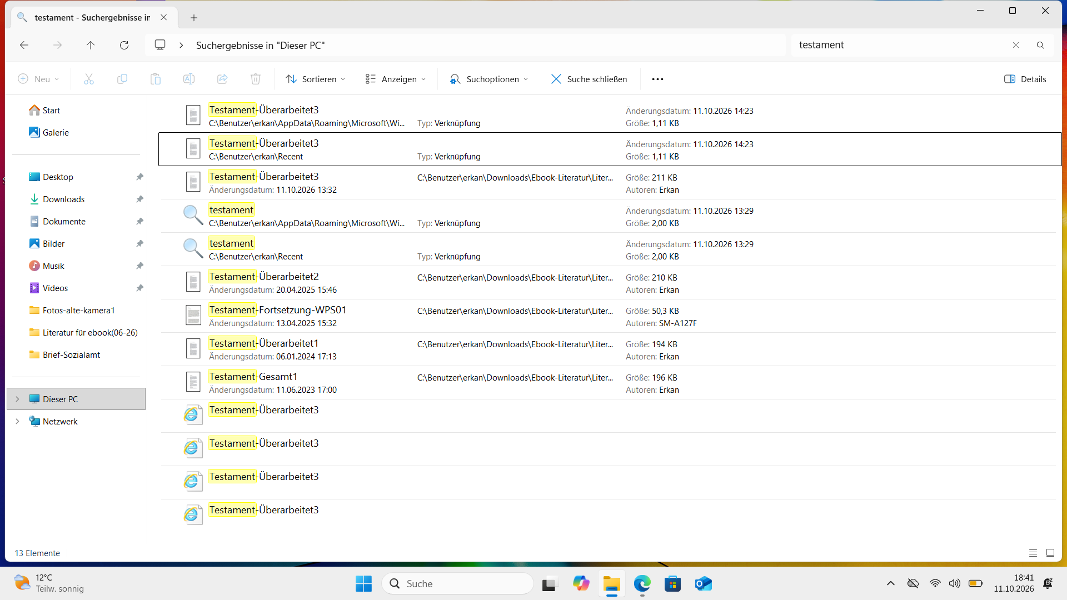Expand Netzwerk tree node
The width and height of the screenshot is (1067, 600).
(x=17, y=421)
